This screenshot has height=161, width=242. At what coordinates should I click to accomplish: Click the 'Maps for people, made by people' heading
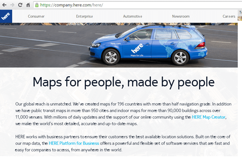click(124, 82)
